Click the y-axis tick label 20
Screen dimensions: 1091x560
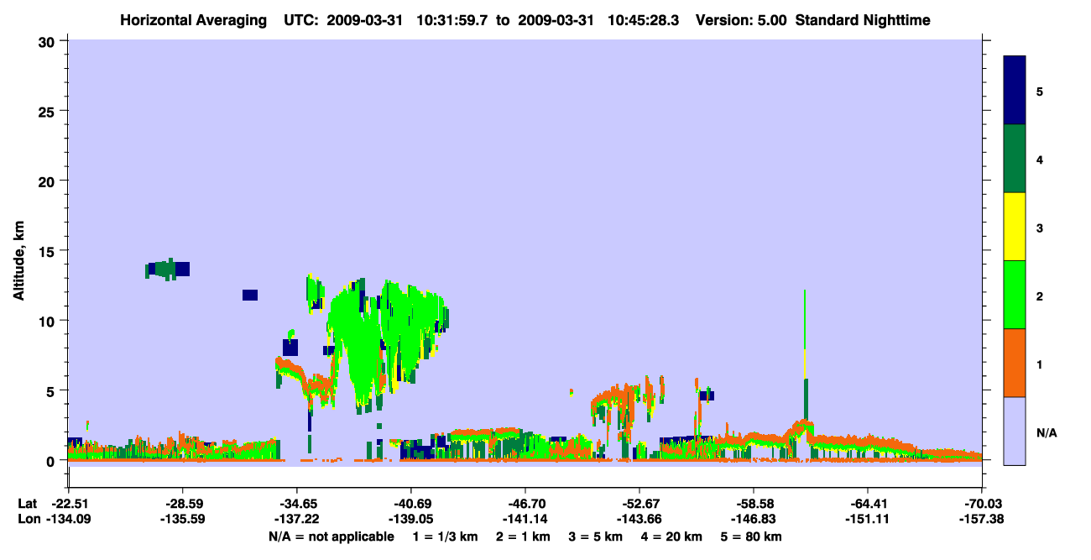pyautogui.click(x=49, y=181)
